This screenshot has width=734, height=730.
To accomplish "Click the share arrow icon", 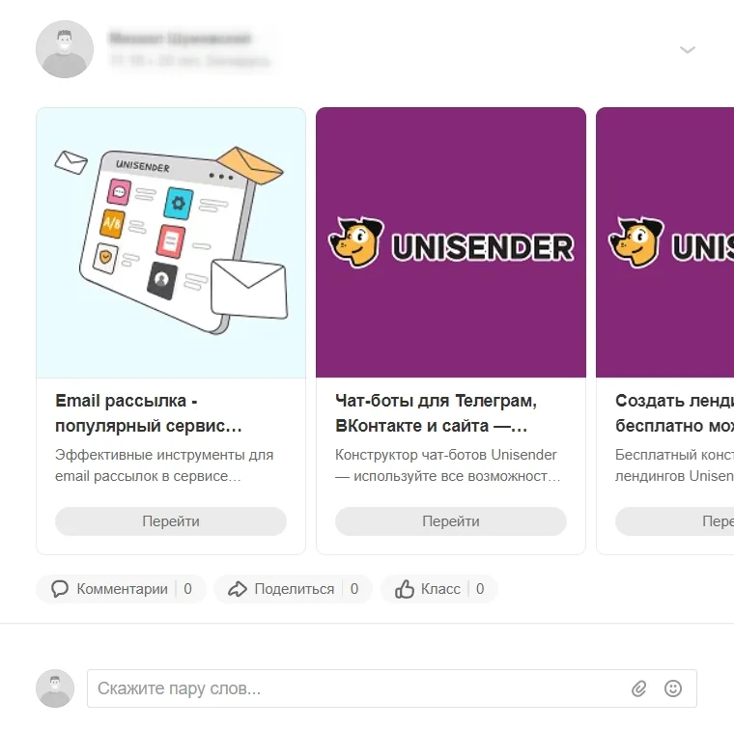I will pyautogui.click(x=238, y=589).
